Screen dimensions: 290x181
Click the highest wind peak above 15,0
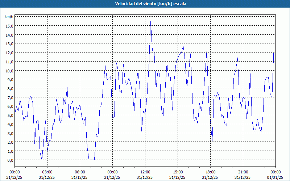pyautogui.click(x=150, y=22)
